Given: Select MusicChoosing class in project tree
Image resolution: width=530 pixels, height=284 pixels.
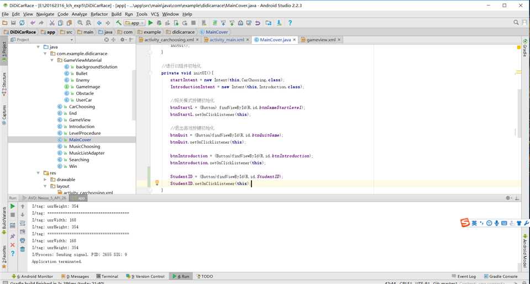Looking at the screenshot, I should pyautogui.click(x=85, y=146).
